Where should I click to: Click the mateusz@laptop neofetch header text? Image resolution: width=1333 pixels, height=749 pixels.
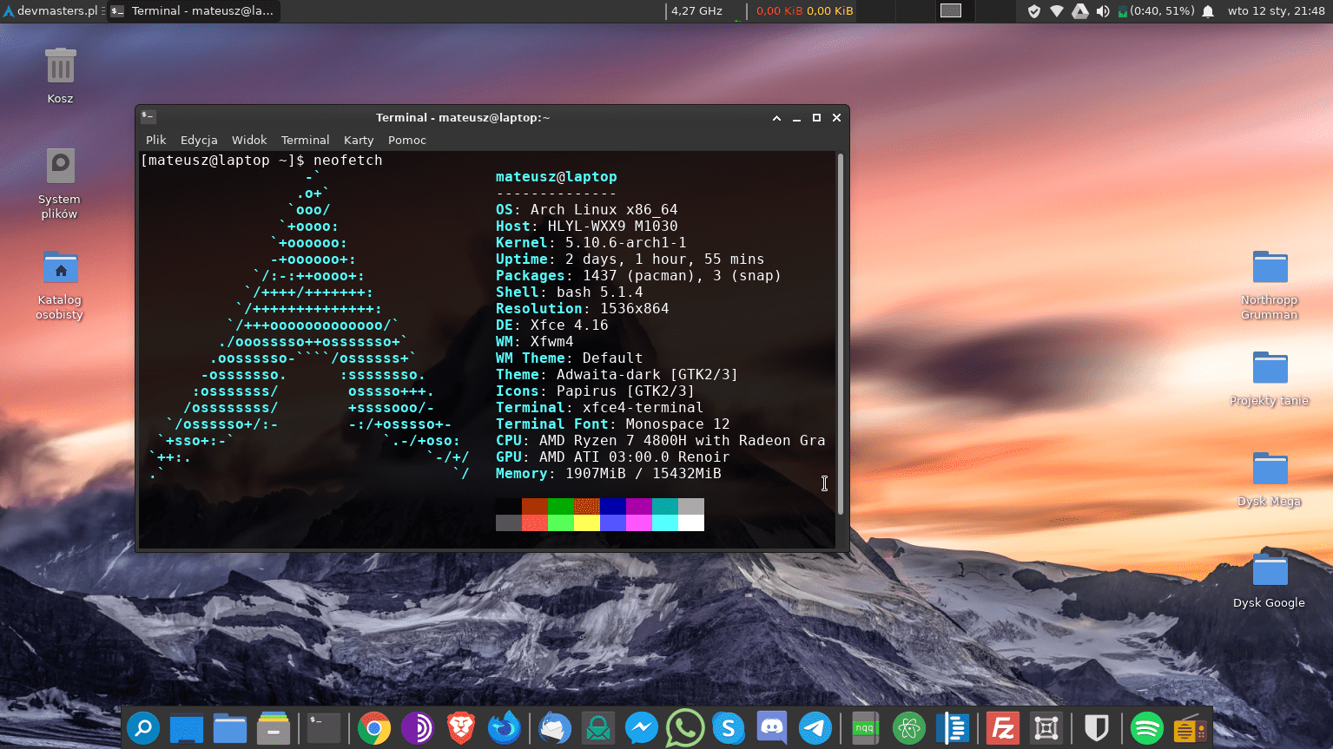tap(557, 176)
